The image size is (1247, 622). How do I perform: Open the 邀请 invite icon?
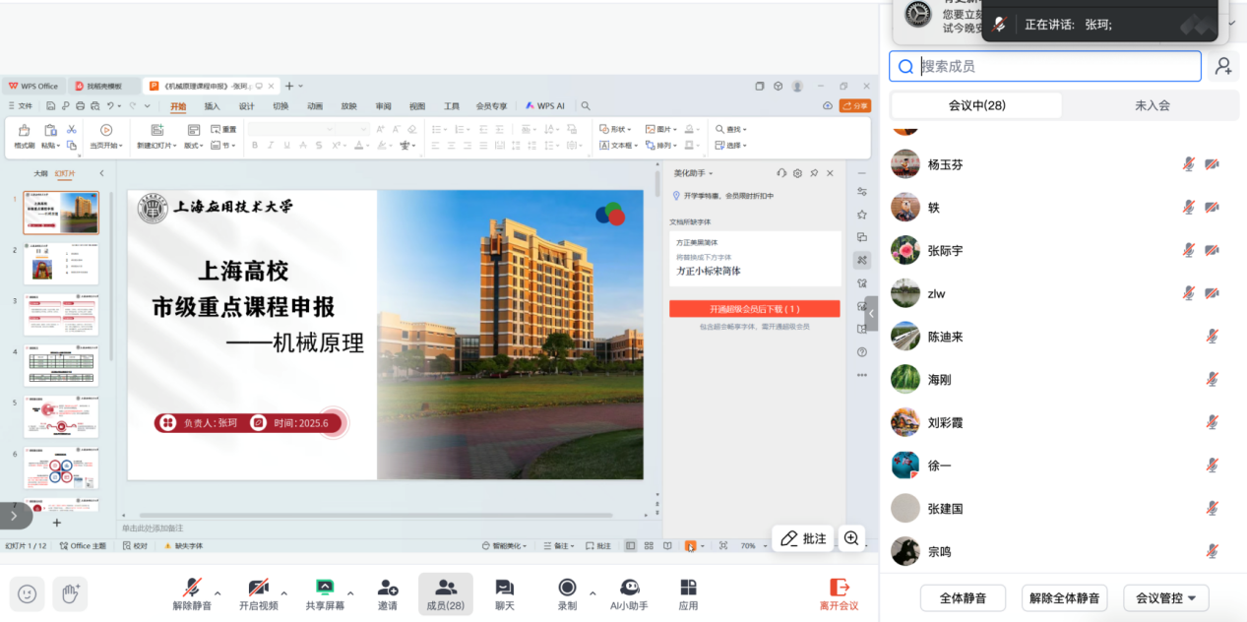click(x=388, y=594)
